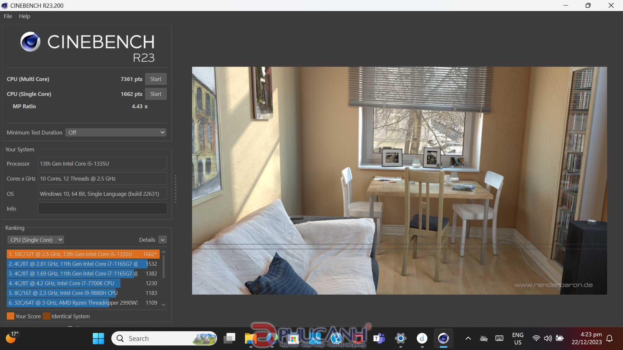Image resolution: width=623 pixels, height=350 pixels.
Task: Select the Help menu in Cinebench
Action: click(24, 16)
